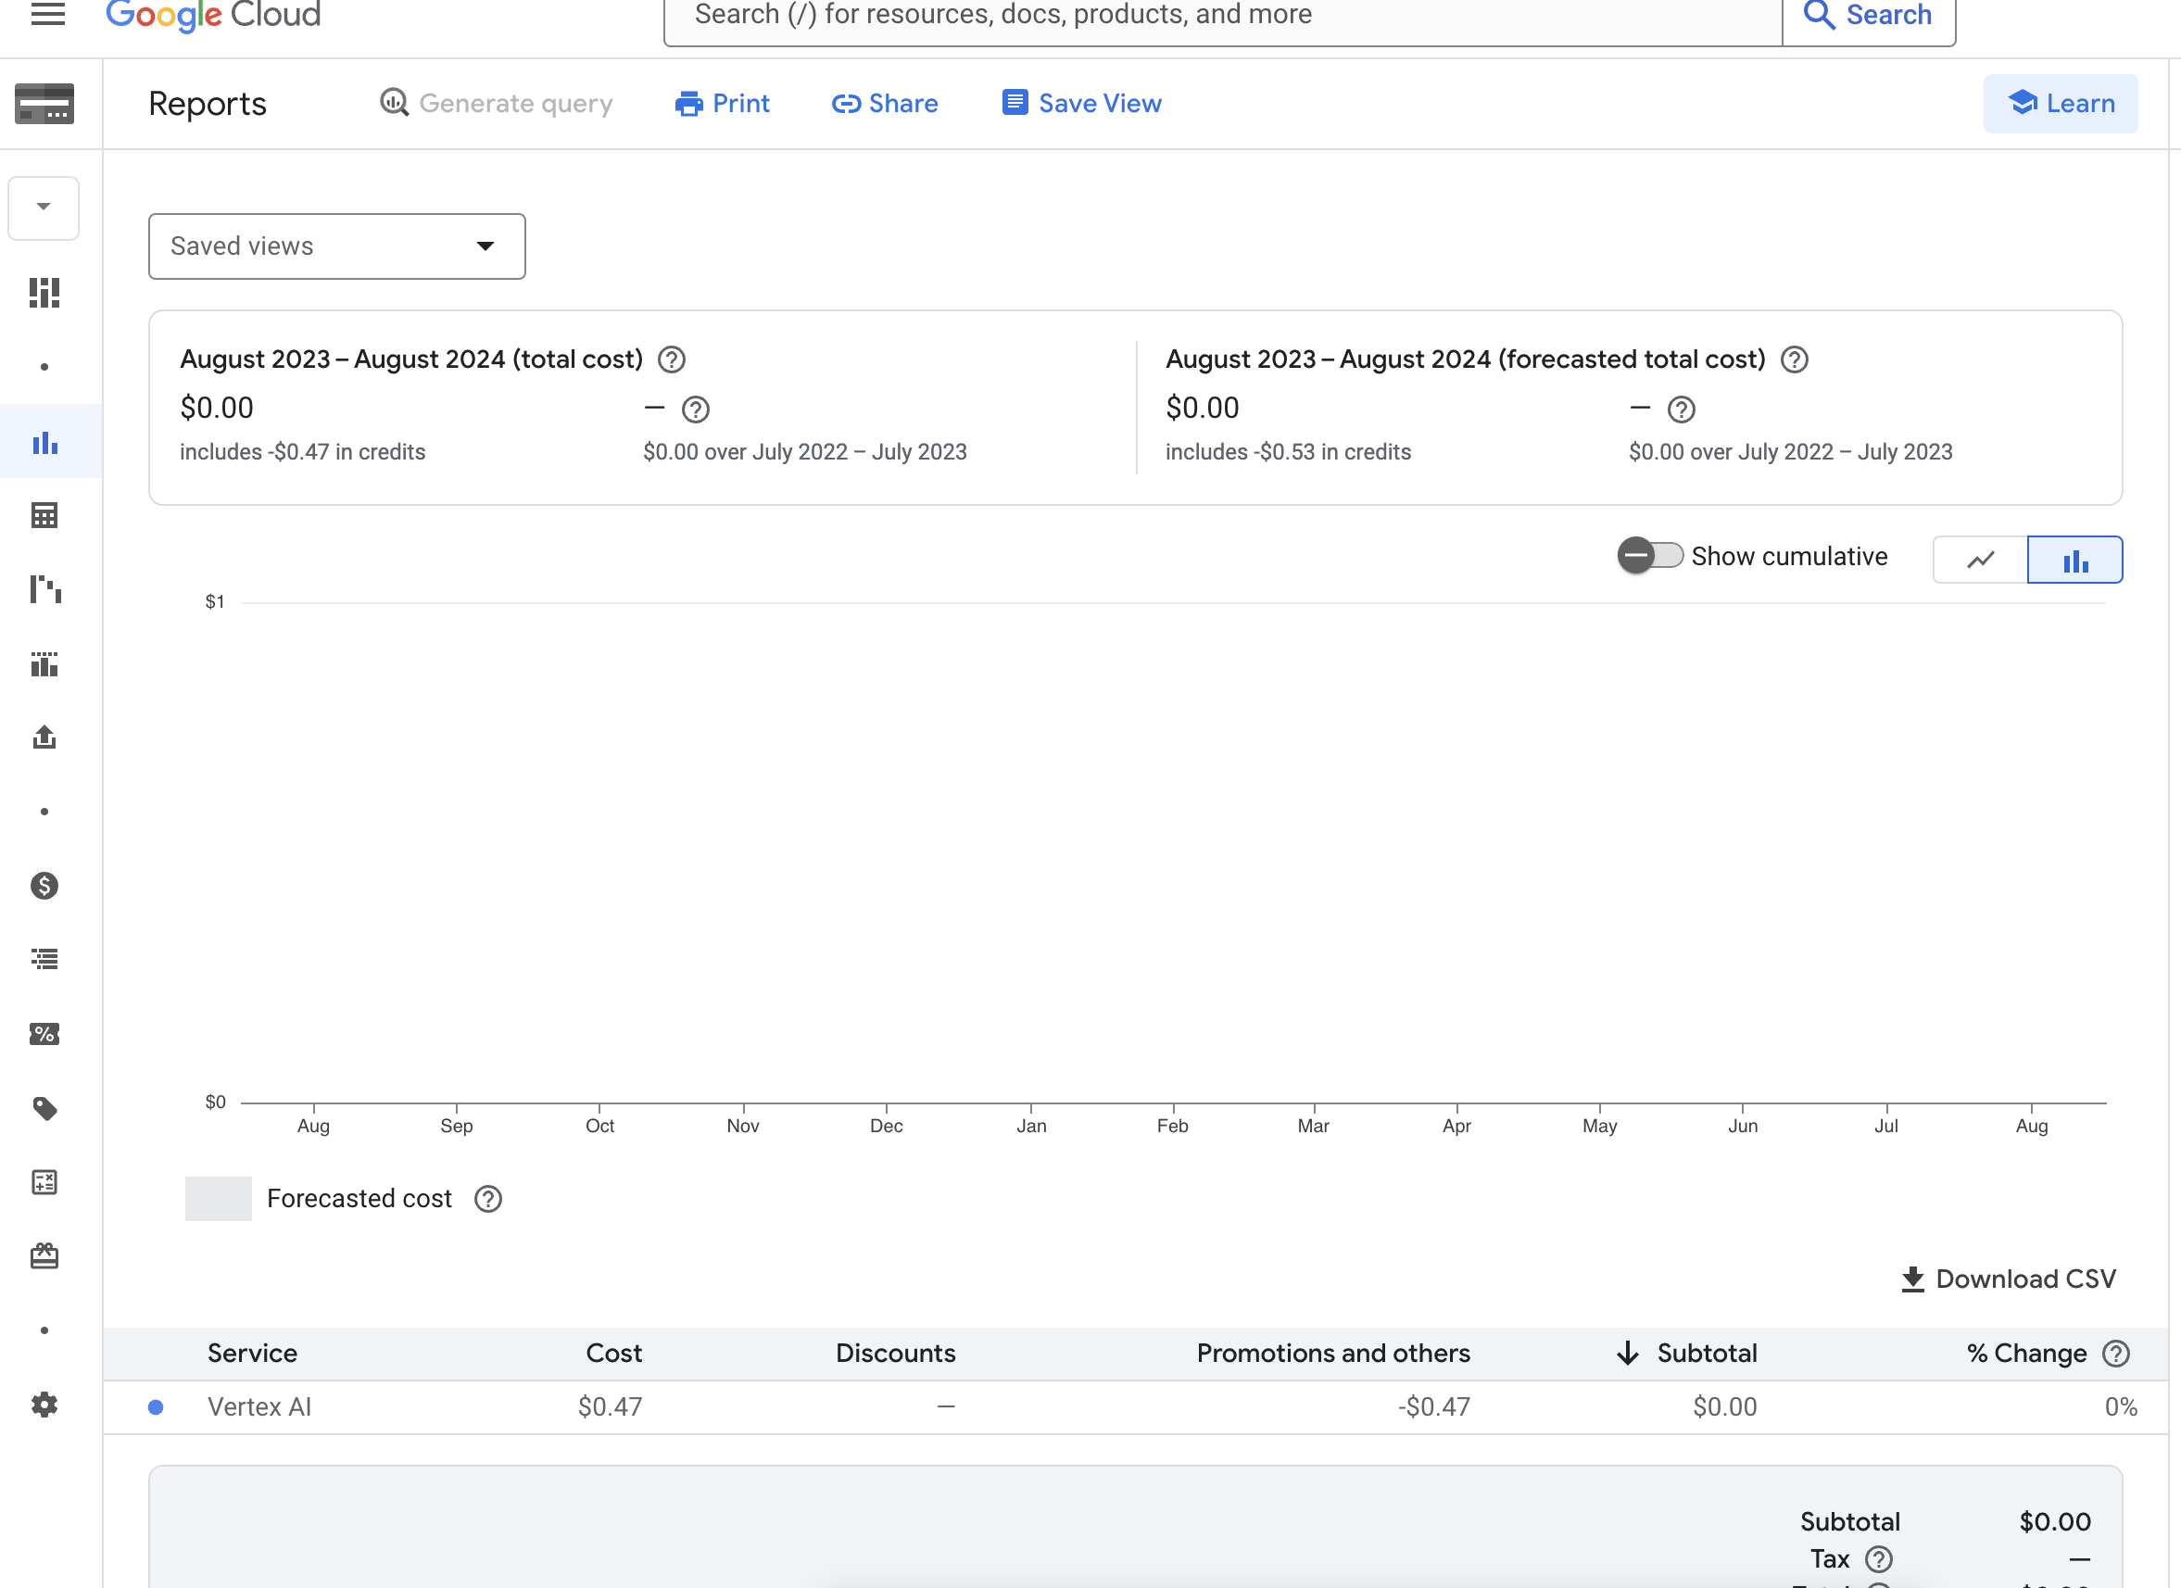Click the Print toolbar item
This screenshot has width=2181, height=1588.
click(722, 104)
